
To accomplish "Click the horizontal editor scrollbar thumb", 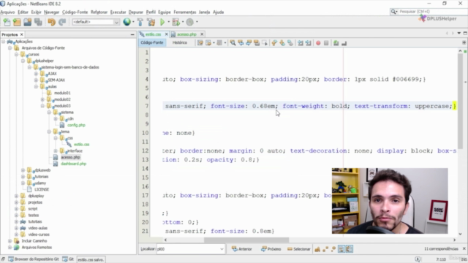I will point(246,240).
